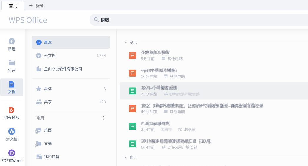The image size is (308, 166).
Task: Open 稻壳模板 in the sidebar
Action: tap(11, 113)
